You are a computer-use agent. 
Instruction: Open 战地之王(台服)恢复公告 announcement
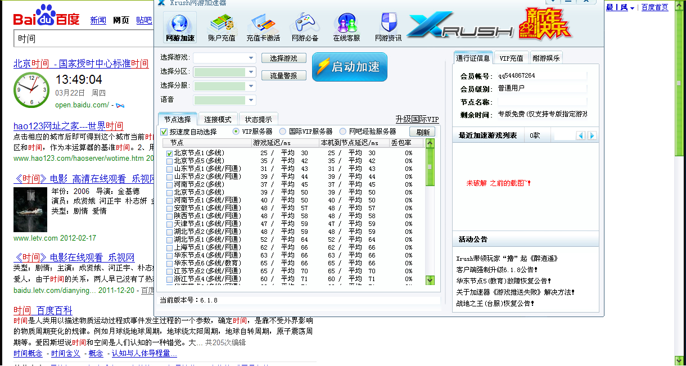point(495,303)
